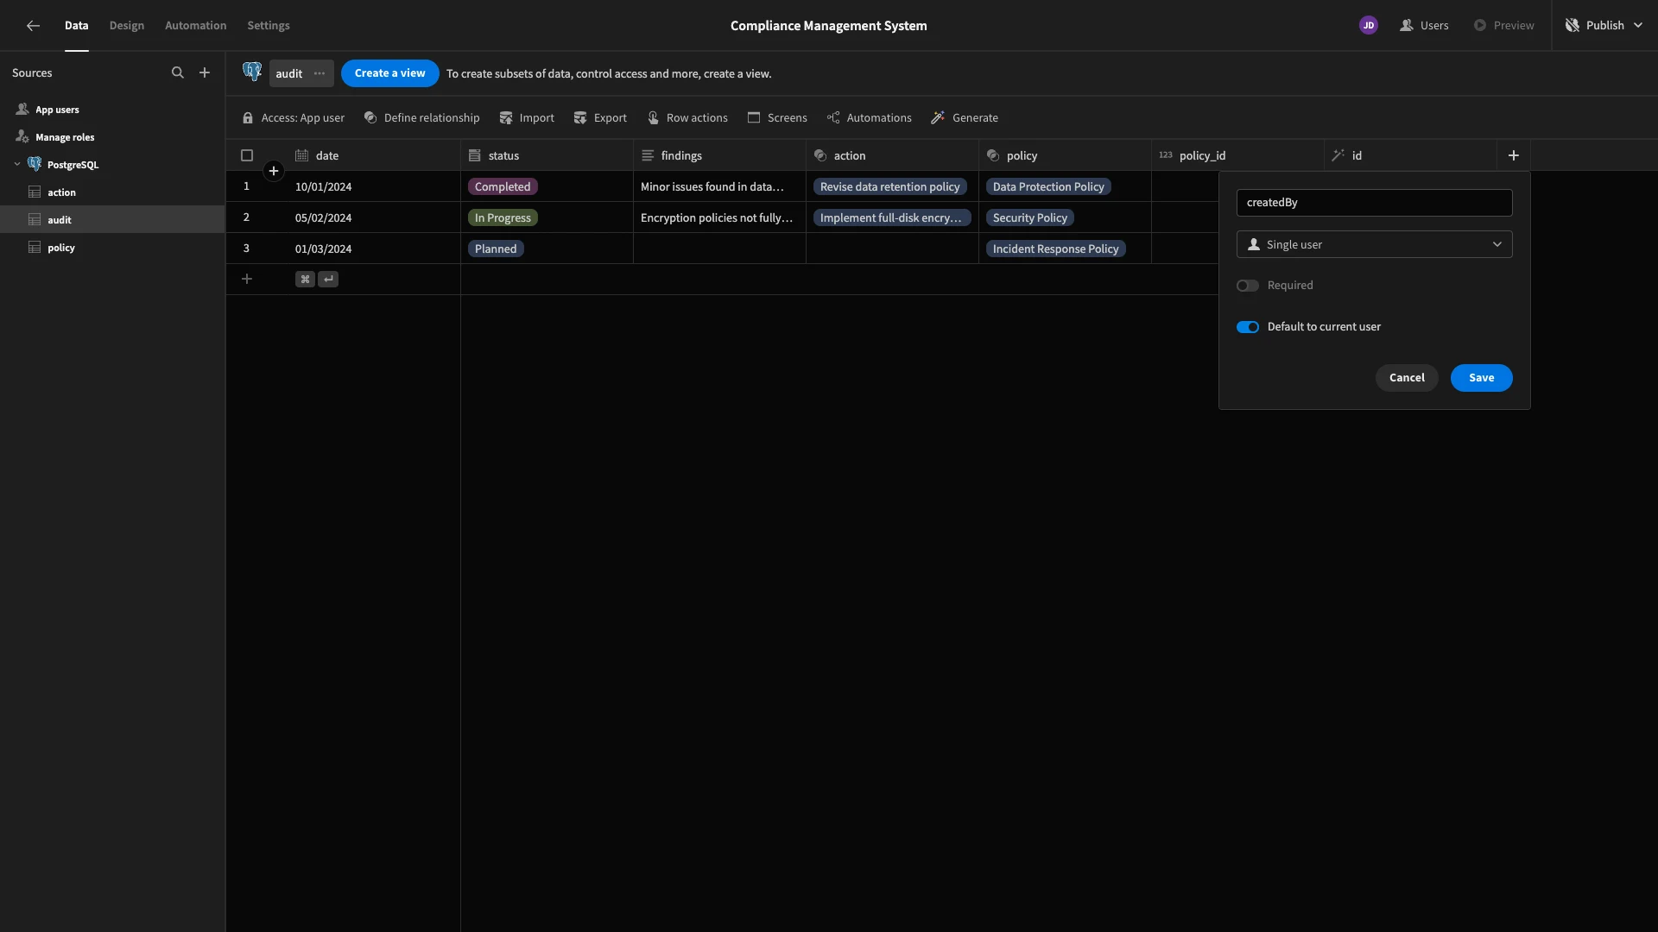This screenshot has height=932, width=1658.
Task: Click the policy_id number type icon
Action: click(1165, 155)
